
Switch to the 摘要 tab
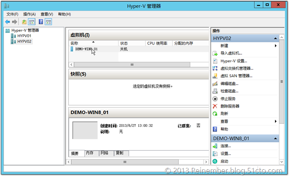tap(76, 153)
